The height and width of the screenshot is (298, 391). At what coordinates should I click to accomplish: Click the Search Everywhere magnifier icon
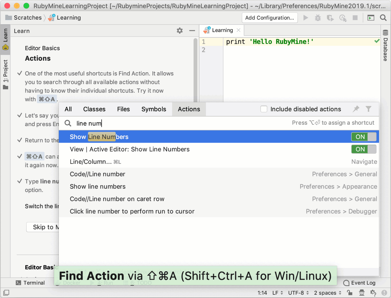click(x=383, y=18)
